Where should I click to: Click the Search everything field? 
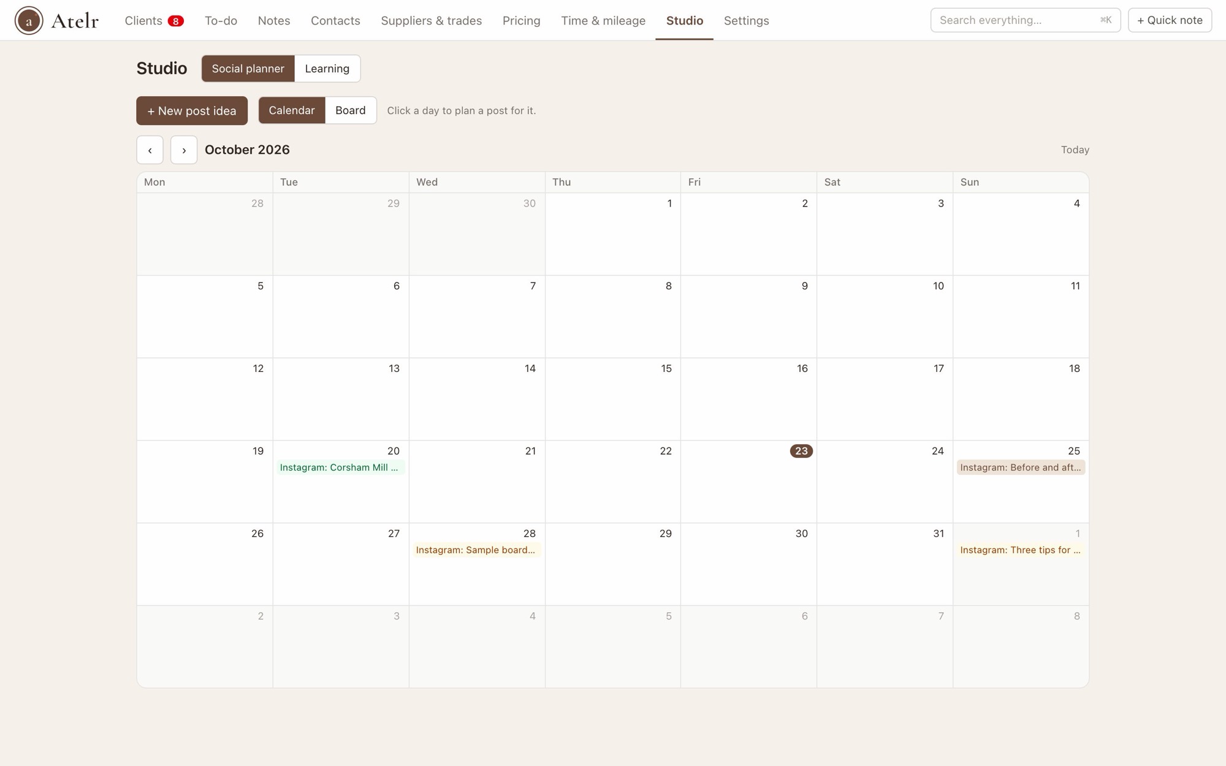click(1026, 20)
